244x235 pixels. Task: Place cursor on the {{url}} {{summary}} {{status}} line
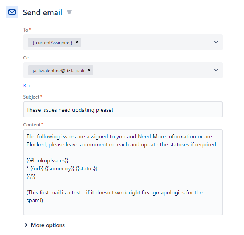62,169
